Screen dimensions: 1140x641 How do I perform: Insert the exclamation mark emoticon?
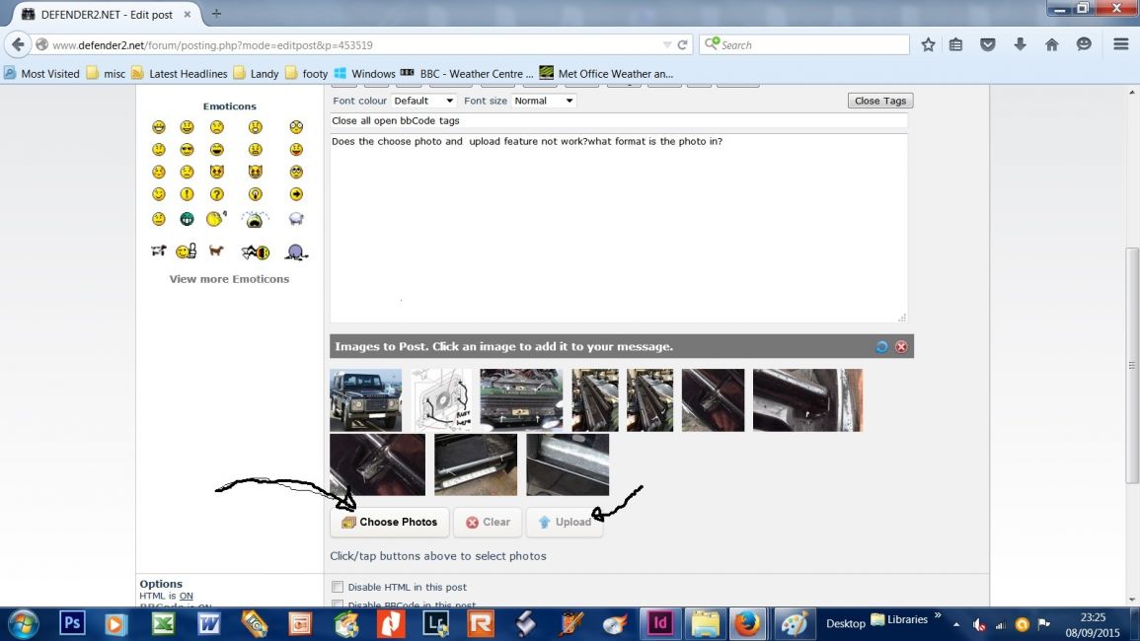point(187,194)
